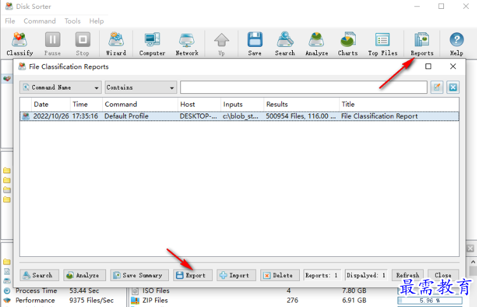Click the Import button
Viewport: 477px width, 307px height.
(236, 275)
